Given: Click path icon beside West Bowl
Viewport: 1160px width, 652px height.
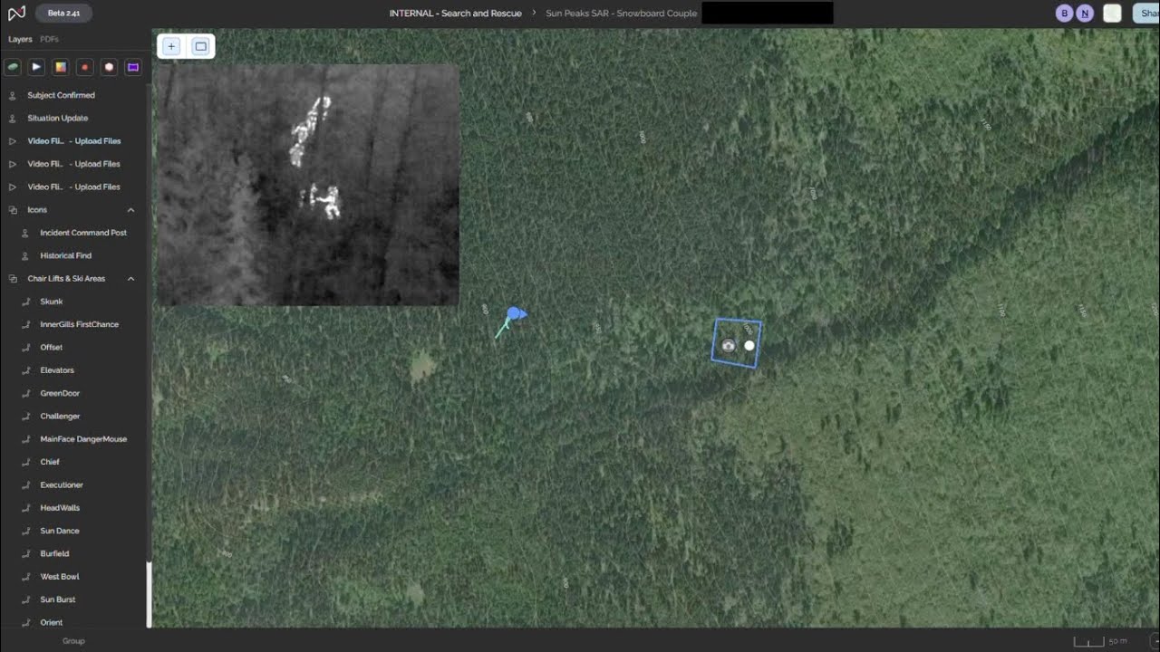Looking at the screenshot, I should (x=25, y=577).
